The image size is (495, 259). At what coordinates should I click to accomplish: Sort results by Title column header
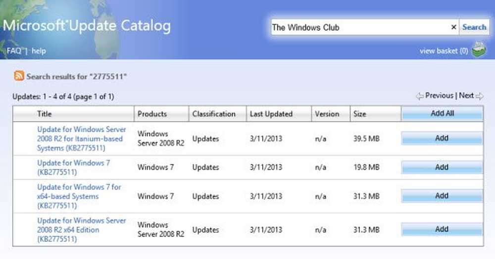45,114
